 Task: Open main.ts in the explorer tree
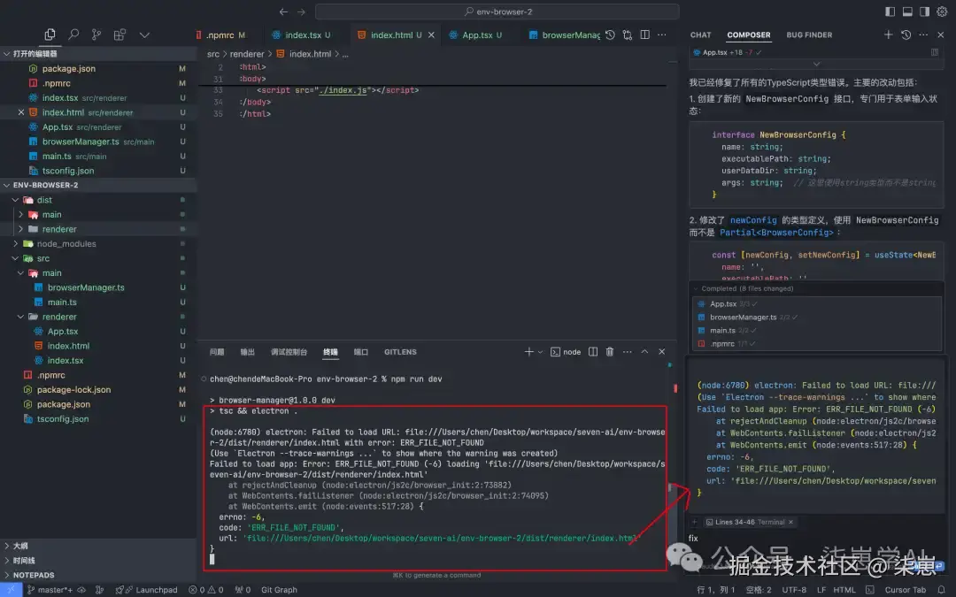tap(62, 302)
